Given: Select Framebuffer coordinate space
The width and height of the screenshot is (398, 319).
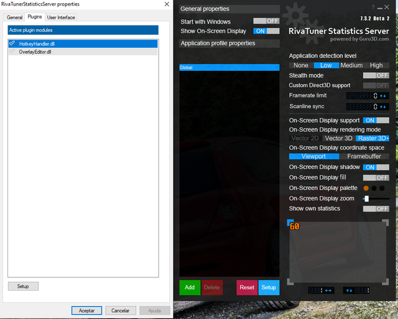Looking at the screenshot, I should point(364,156).
